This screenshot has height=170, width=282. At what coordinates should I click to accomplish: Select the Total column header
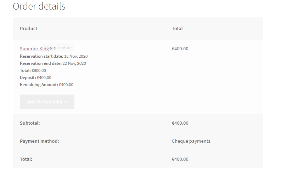[x=177, y=28]
